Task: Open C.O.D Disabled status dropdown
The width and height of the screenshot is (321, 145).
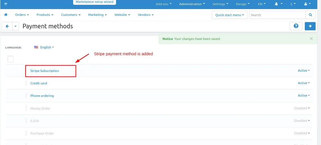Action: 302,120
